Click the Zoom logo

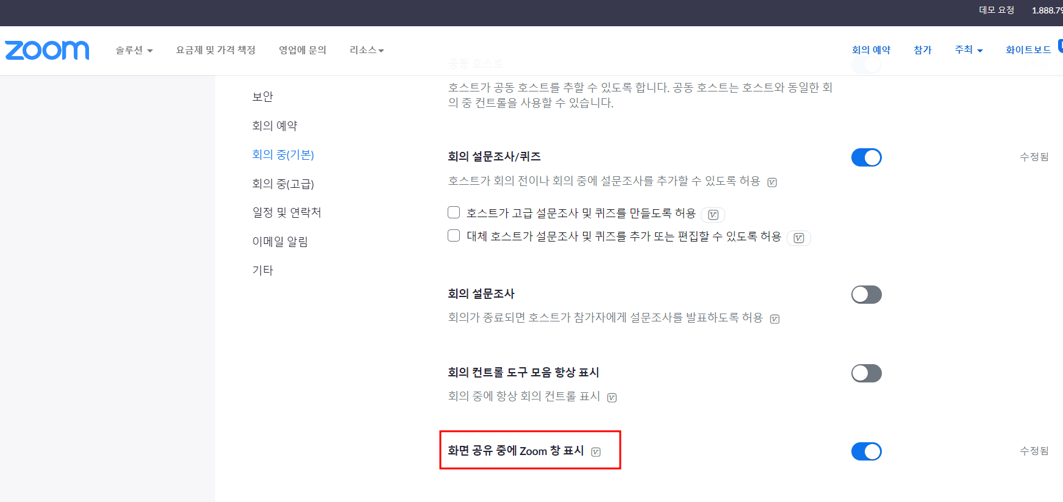pyautogui.click(x=47, y=50)
